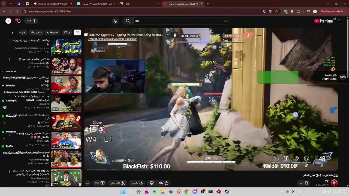Click the scissors clip button
The width and height of the screenshot is (349, 196).
(118, 183)
